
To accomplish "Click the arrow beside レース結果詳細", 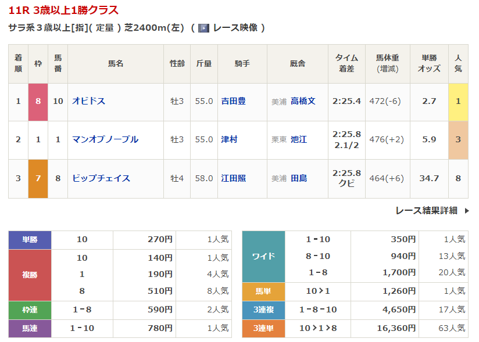I will click(466, 211).
